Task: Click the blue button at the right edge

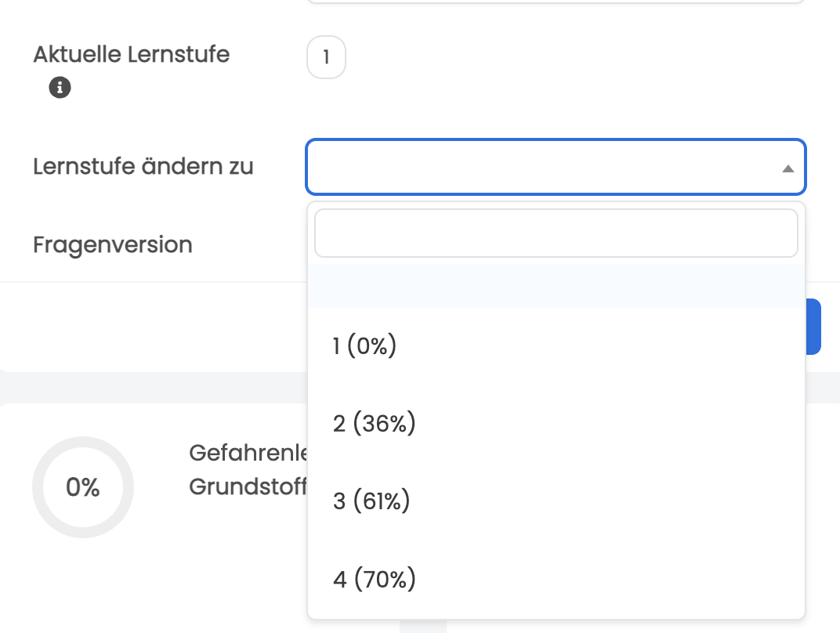Action: pos(813,327)
